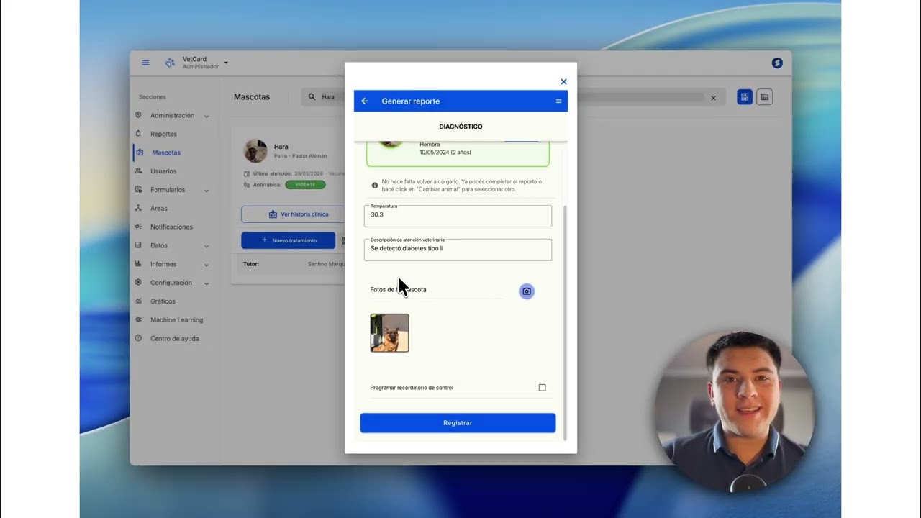Click the blue user avatar icon in the header
Viewport: 921px width, 518px height.
pyautogui.click(x=777, y=63)
